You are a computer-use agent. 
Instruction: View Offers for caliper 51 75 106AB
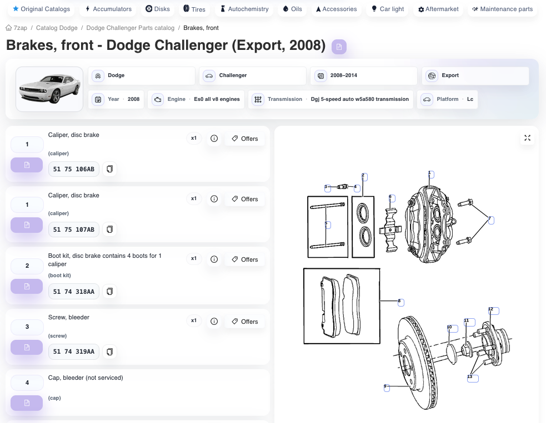(x=245, y=139)
